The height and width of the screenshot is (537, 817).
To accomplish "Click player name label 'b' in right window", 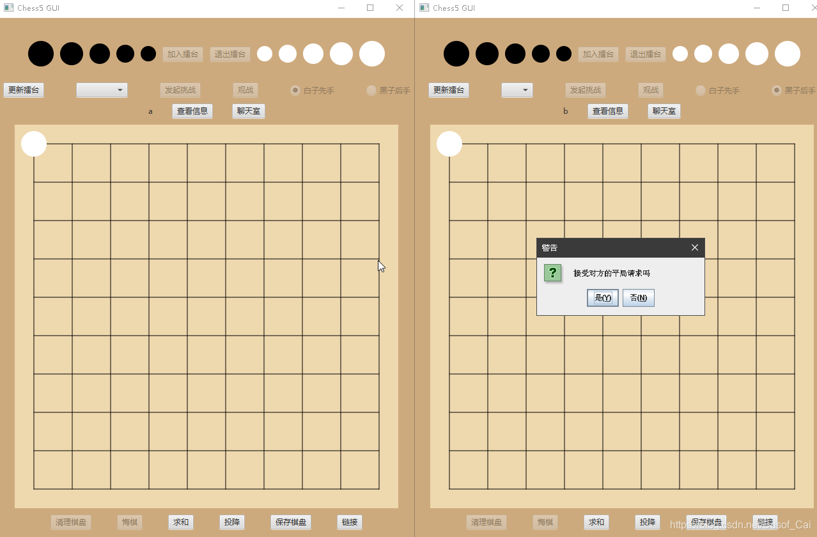I will [566, 111].
